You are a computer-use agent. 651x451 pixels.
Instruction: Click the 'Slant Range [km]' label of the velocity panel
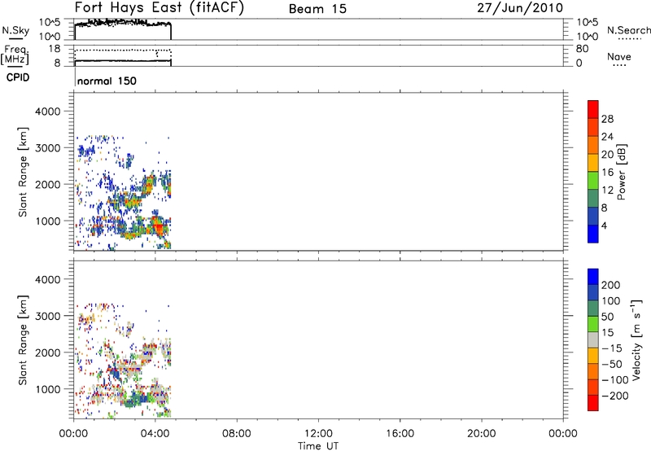tap(23, 340)
